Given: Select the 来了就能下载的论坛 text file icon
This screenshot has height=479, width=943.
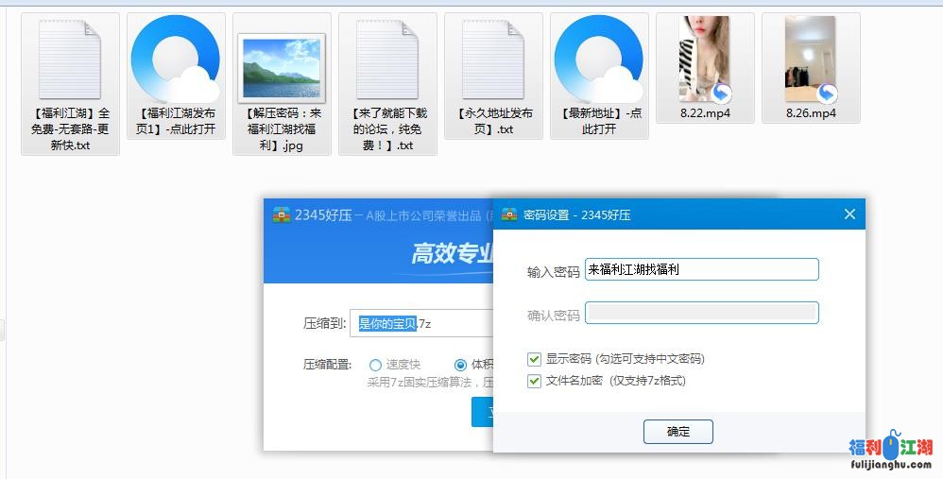Looking at the screenshot, I should [x=387, y=59].
